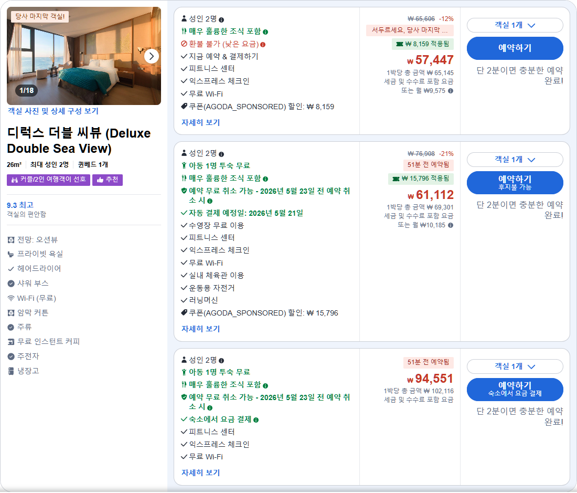Click info icon beside first 성인 2명

point(221,20)
